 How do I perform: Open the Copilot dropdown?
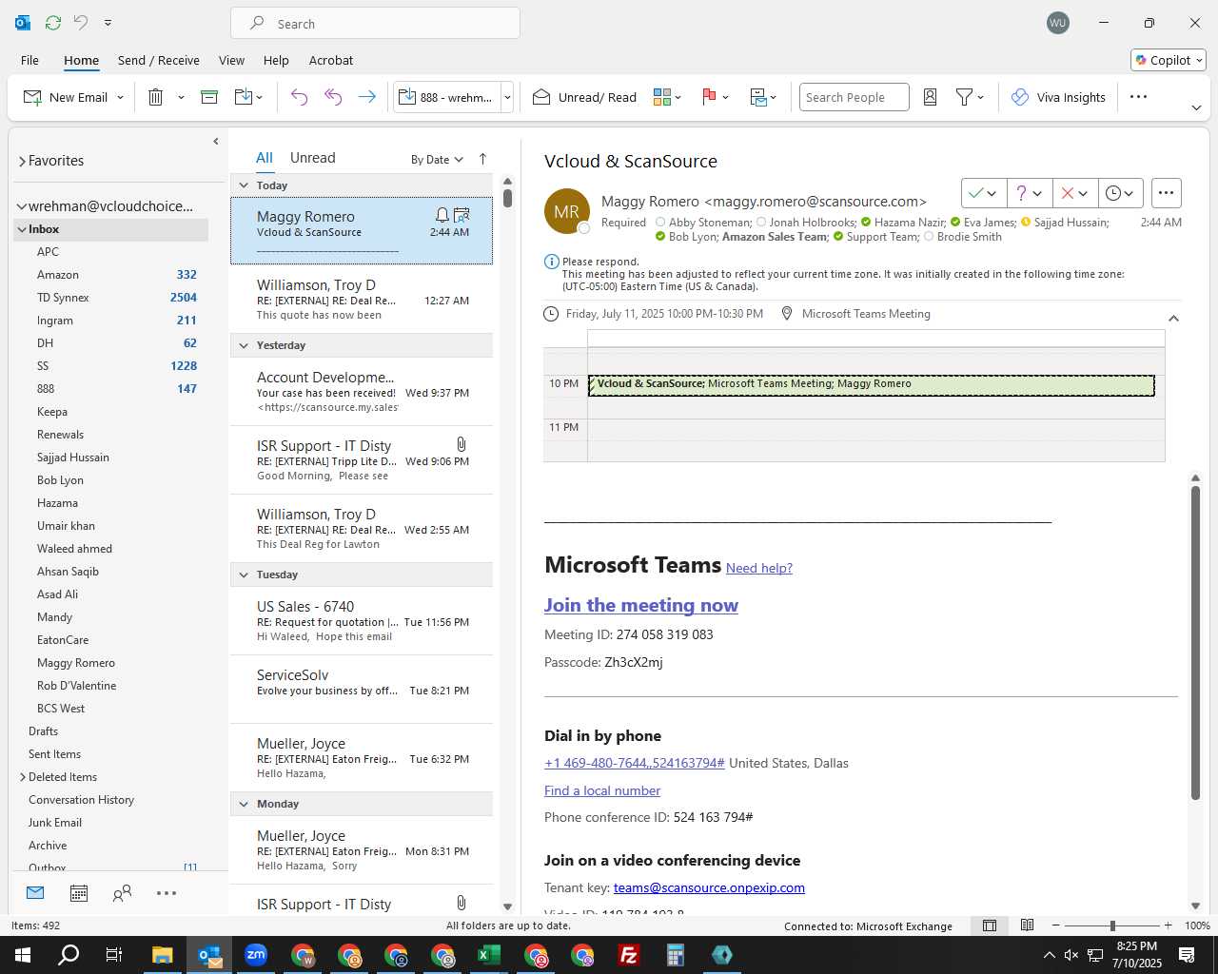tap(1169, 60)
